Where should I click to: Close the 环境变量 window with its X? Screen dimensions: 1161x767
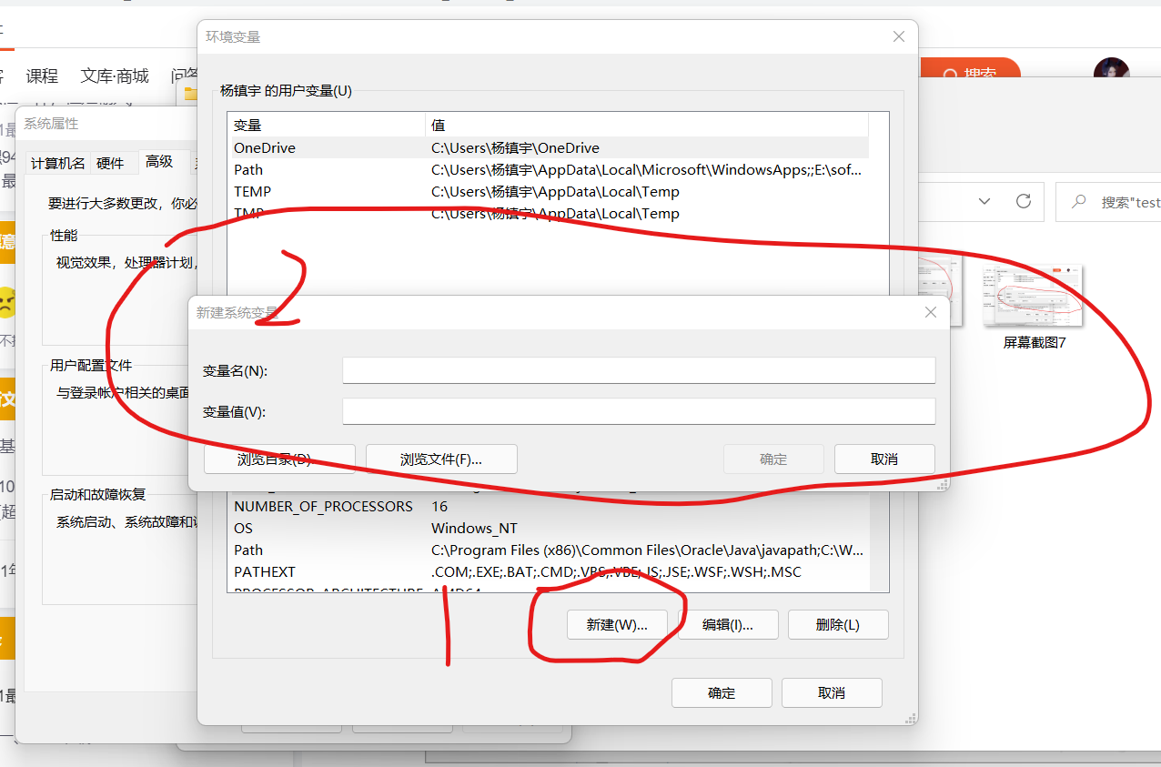tap(899, 37)
